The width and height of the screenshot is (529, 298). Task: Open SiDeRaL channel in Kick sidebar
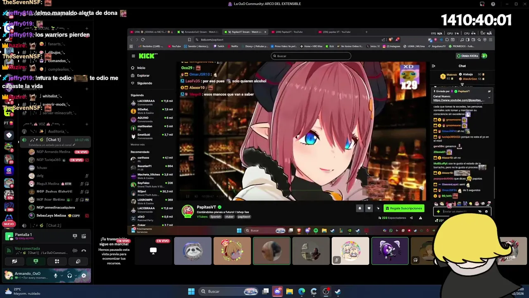coord(152,111)
